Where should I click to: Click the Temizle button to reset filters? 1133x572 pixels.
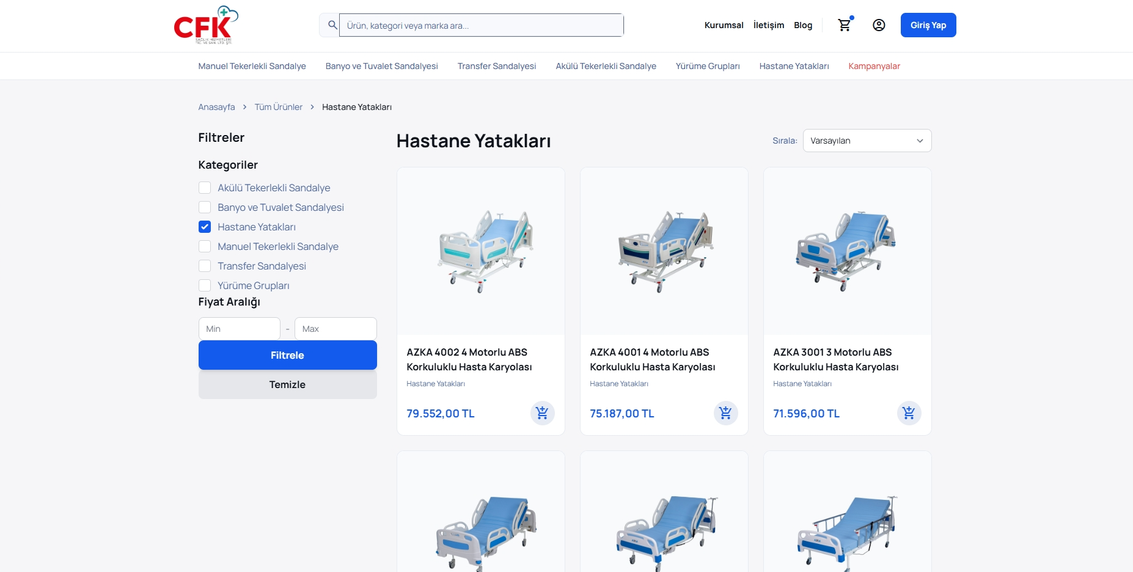pyautogui.click(x=287, y=384)
